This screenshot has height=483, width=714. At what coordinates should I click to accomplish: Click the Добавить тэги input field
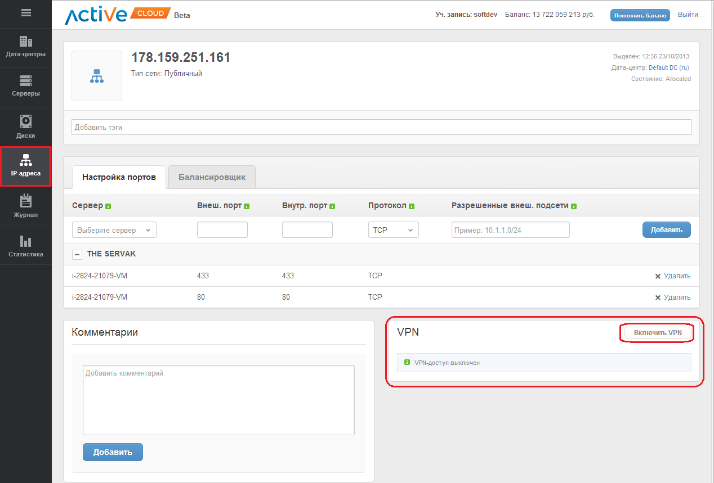(381, 127)
